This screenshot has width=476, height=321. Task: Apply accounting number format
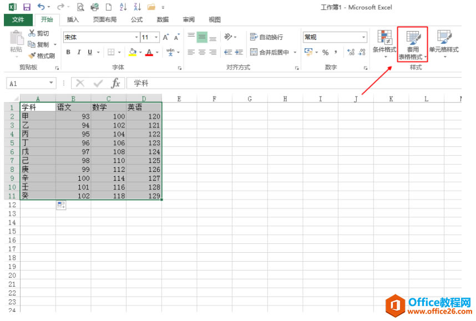point(308,52)
